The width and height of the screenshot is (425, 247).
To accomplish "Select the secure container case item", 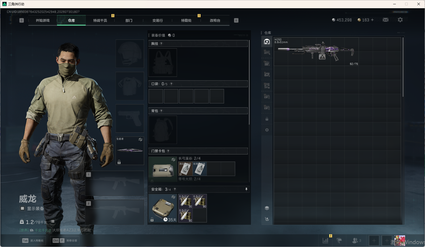I will pos(163,208).
